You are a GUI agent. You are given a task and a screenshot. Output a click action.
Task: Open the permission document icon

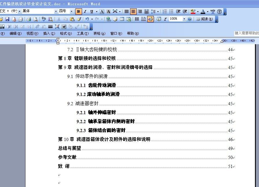14,19
